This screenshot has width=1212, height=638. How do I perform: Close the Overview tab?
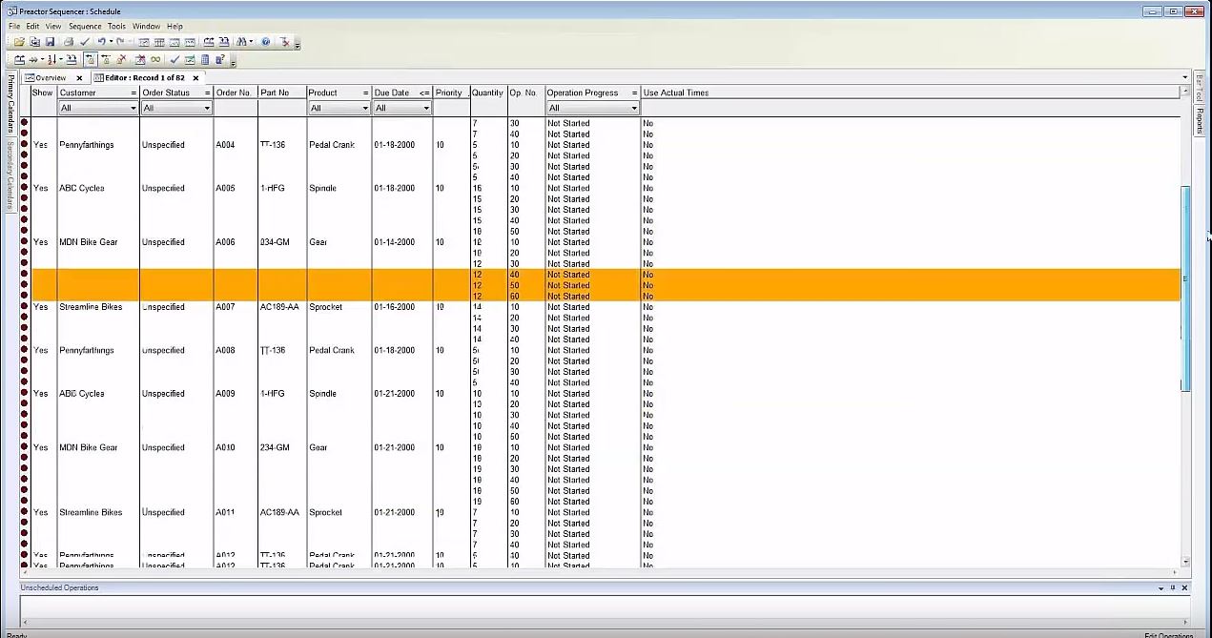point(79,78)
